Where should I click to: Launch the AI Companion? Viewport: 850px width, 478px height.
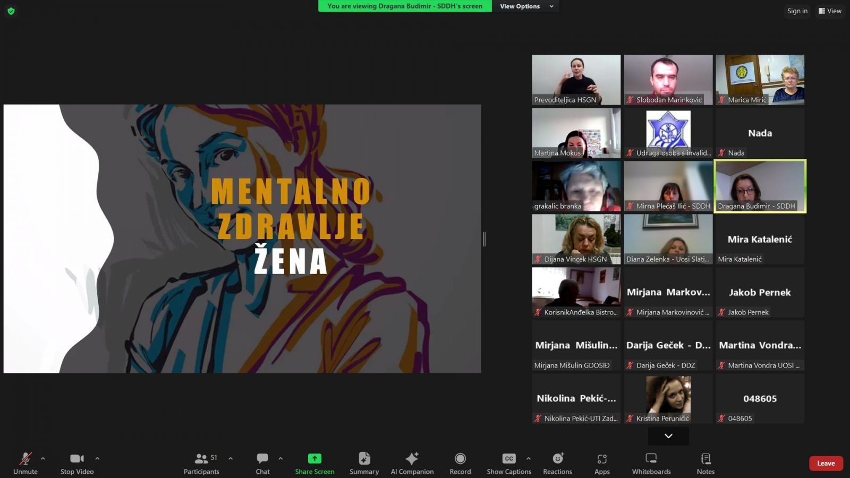(x=412, y=463)
